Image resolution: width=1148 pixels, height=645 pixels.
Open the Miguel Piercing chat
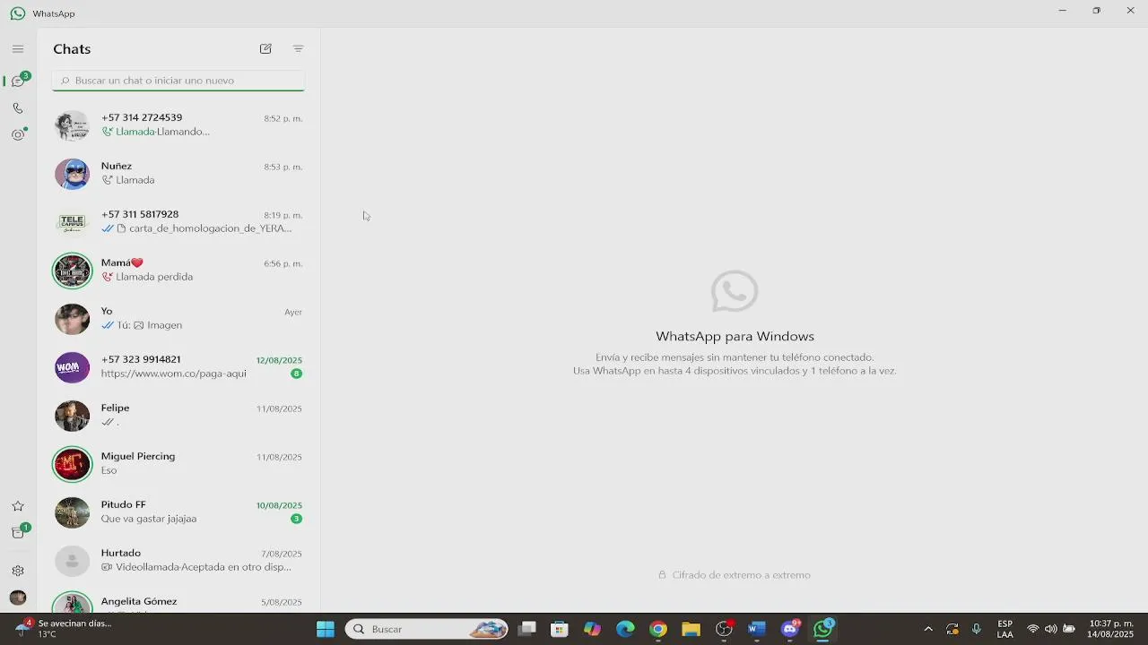[x=178, y=463]
